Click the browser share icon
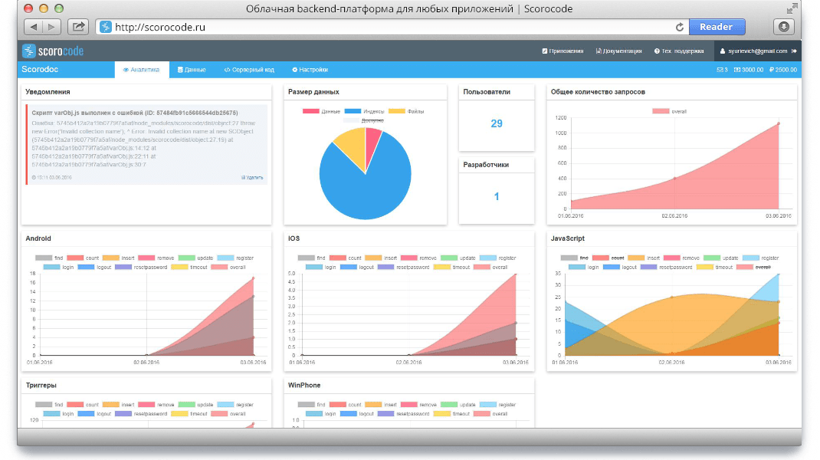Viewport: 820px width, 460px height. pos(77,27)
